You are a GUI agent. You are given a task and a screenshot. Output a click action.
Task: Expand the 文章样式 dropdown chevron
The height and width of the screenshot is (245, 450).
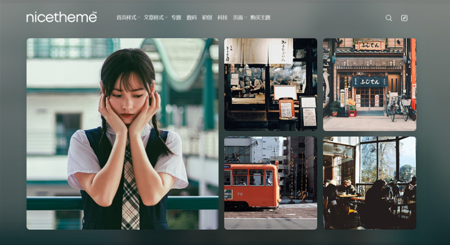(166, 18)
